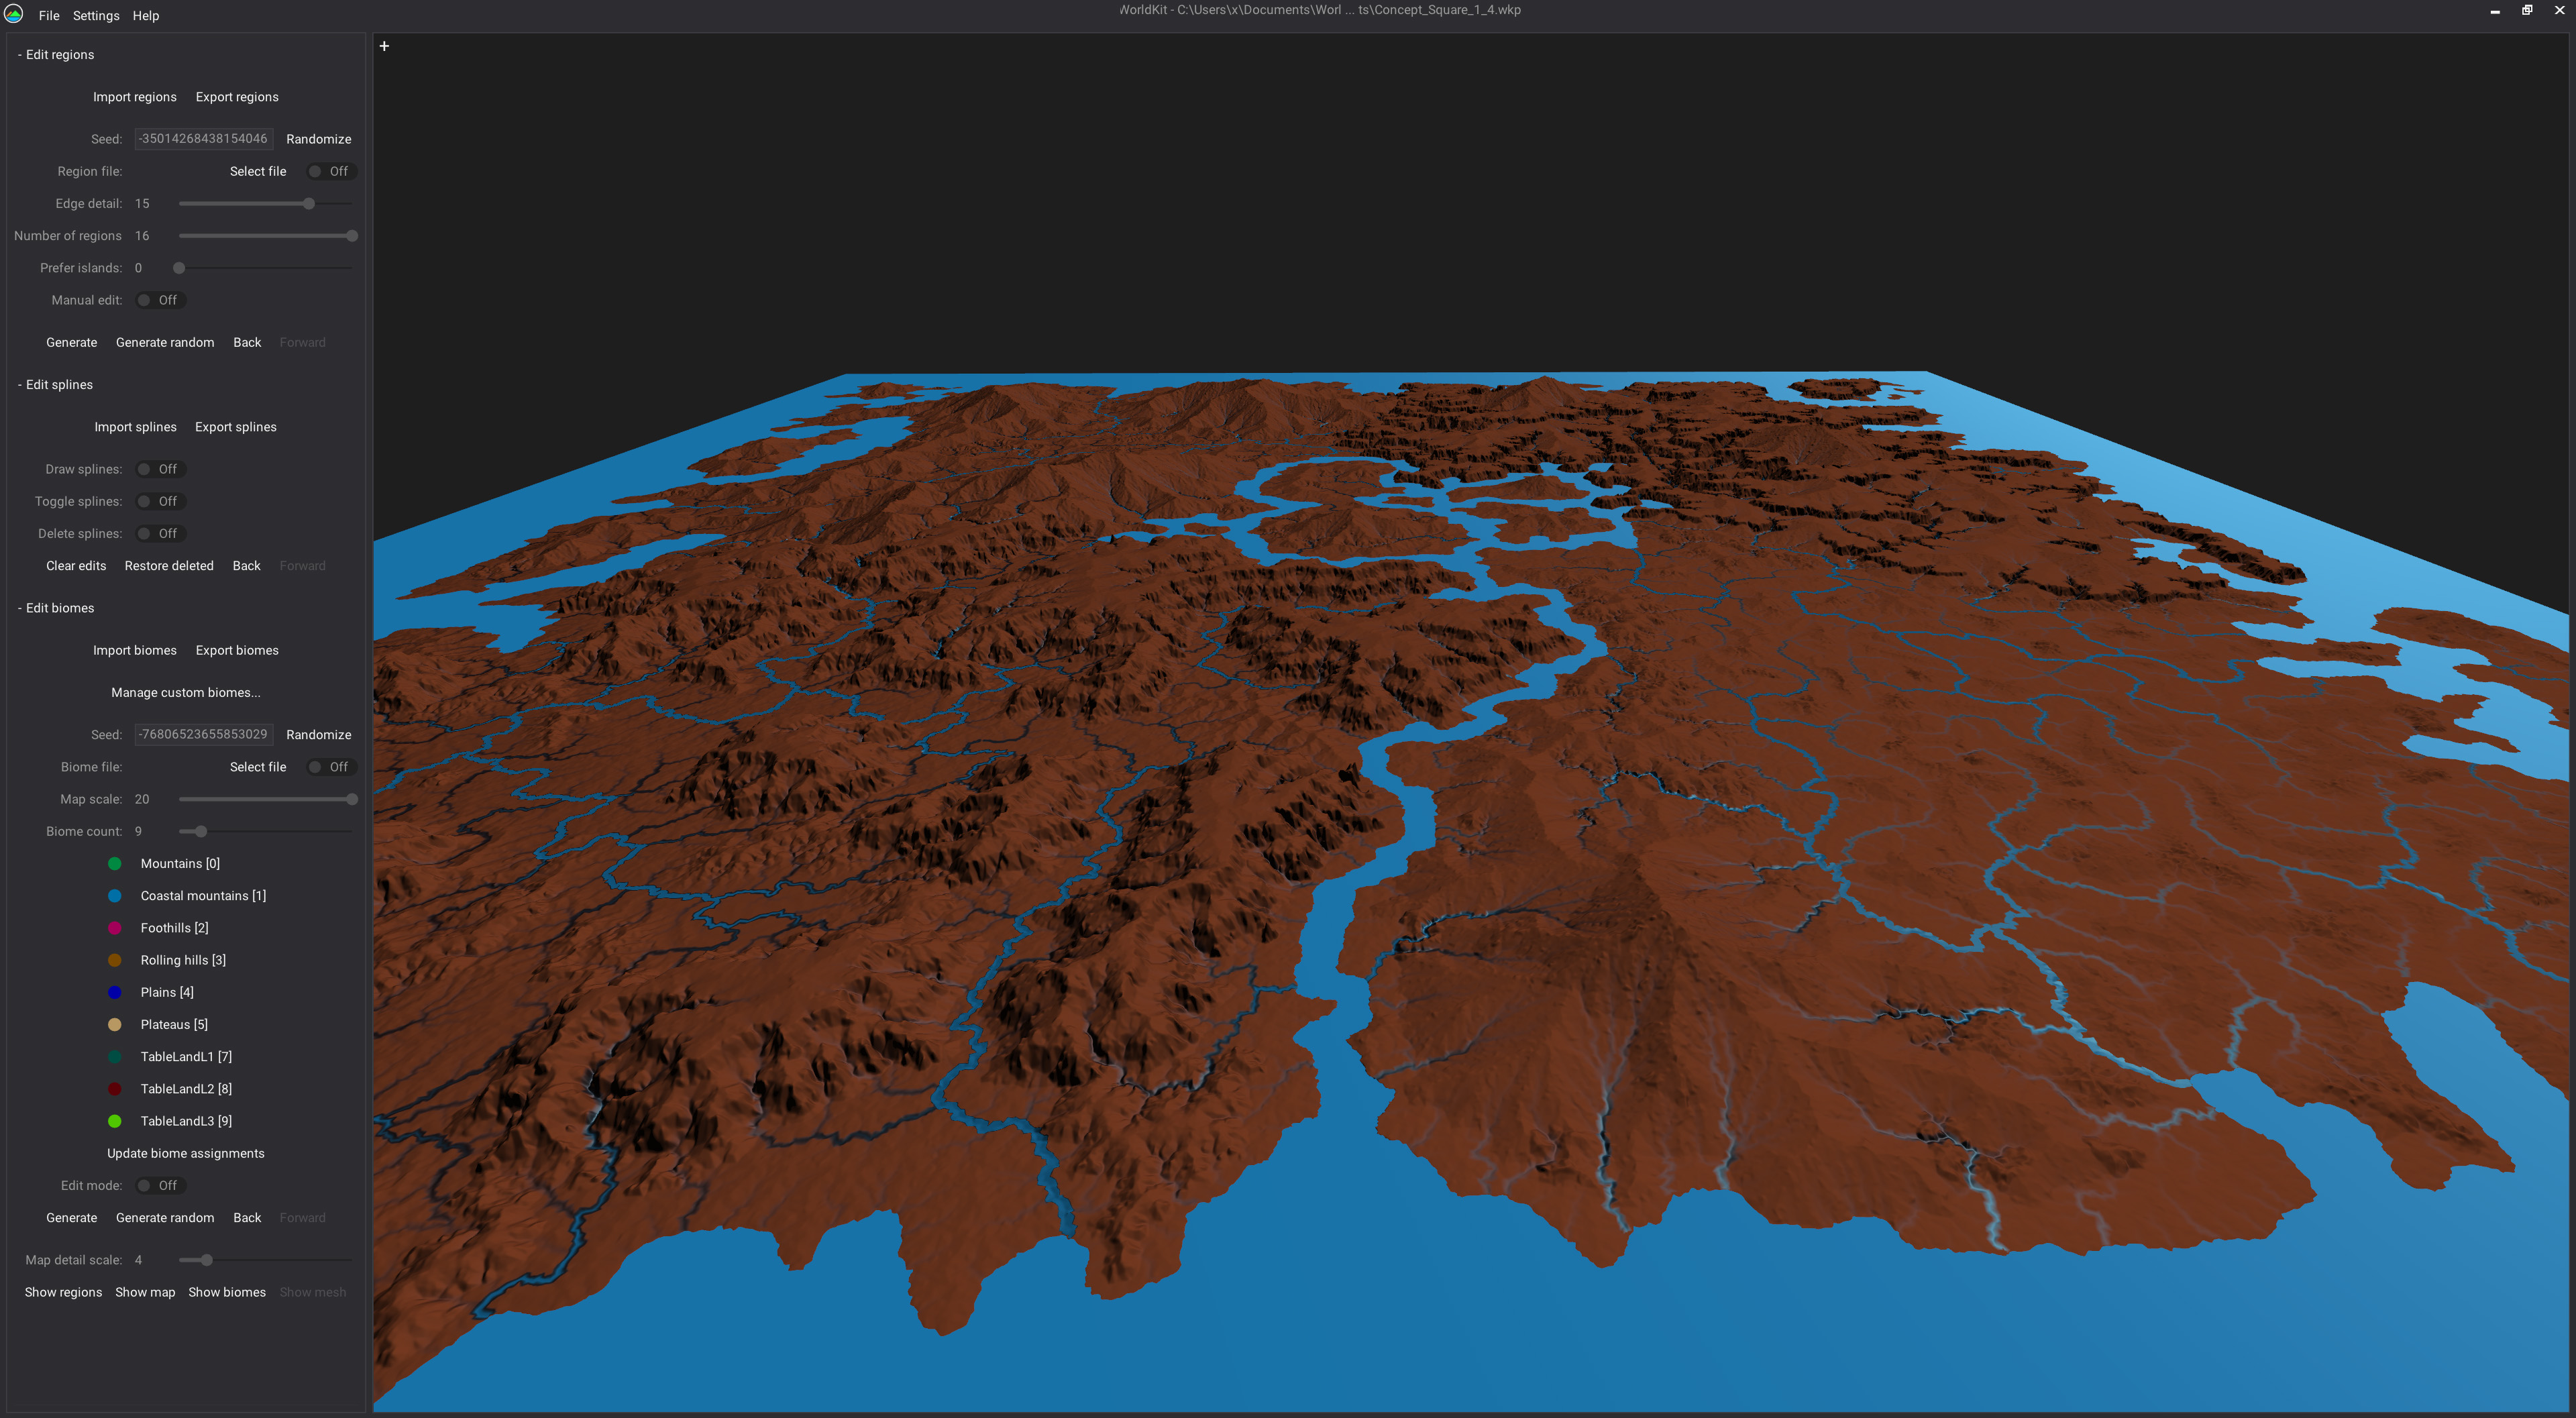
Task: Collapse the Edit biomes section
Action: tap(56, 607)
